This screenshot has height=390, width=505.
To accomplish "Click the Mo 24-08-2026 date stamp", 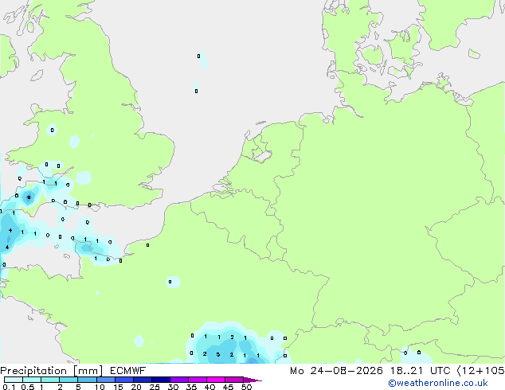I will pyautogui.click(x=337, y=371).
